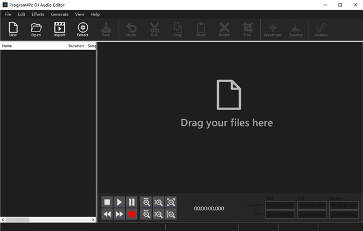
Task: Stop playback with the square button
Action: [107, 202]
